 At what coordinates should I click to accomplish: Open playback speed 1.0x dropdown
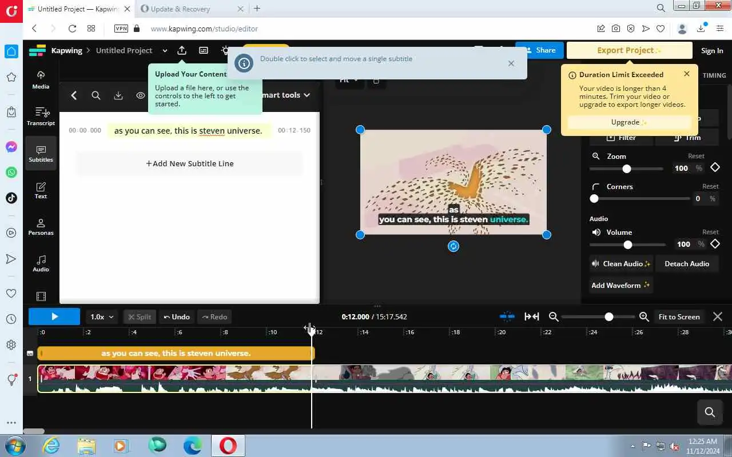[x=102, y=316]
